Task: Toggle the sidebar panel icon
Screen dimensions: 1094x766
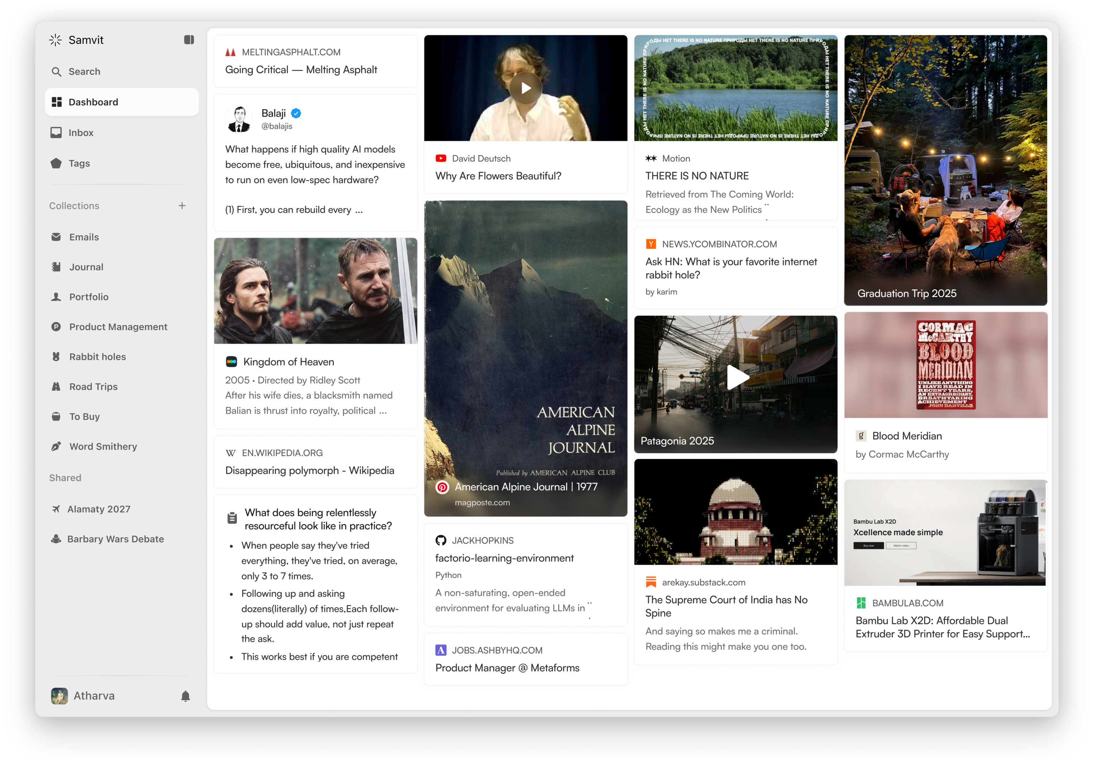Action: (189, 39)
